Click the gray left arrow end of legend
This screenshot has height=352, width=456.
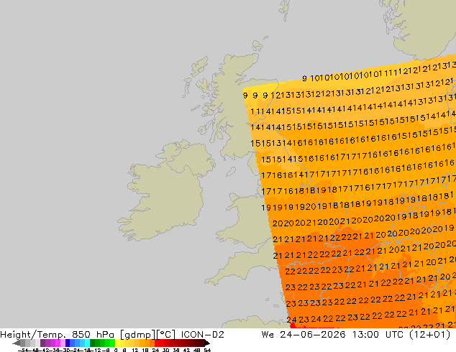point(16,343)
